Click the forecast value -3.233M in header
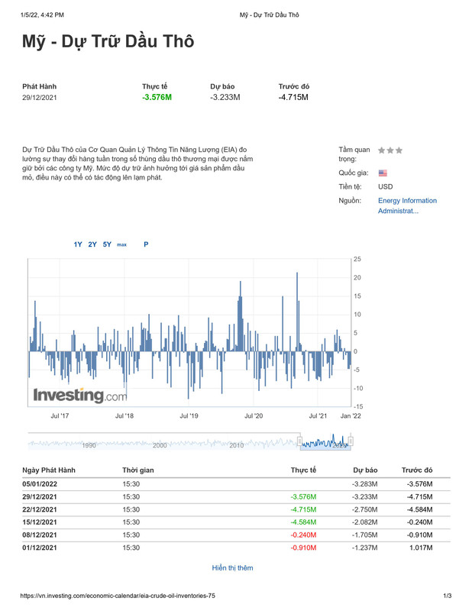The height and width of the screenshot is (611, 472). [x=225, y=98]
